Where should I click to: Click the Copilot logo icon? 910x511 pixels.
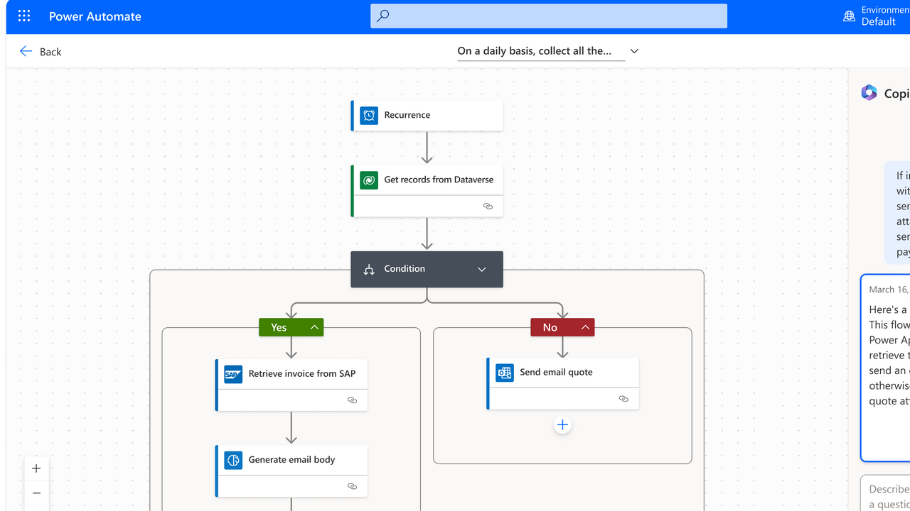tap(869, 93)
